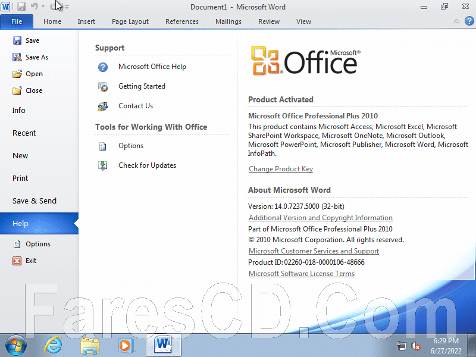
Task: Open Microsoft Office Help
Action: tap(152, 67)
